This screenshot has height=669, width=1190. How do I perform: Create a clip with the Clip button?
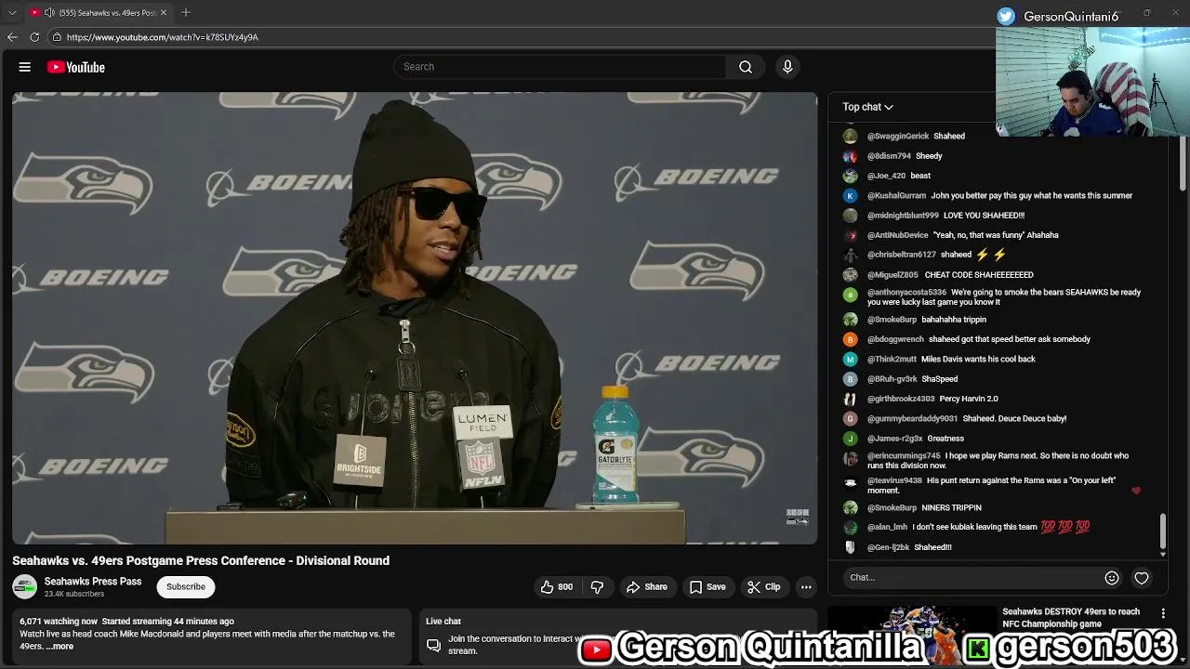[764, 586]
